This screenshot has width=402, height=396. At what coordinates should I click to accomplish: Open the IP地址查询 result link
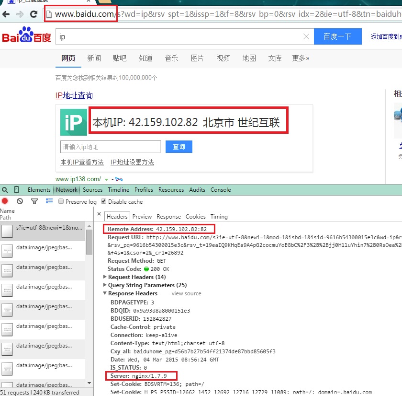coord(74,95)
